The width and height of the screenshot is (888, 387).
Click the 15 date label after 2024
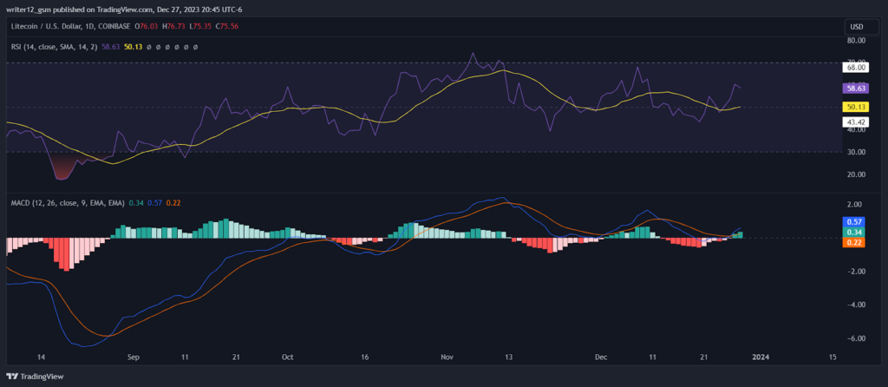pos(832,357)
